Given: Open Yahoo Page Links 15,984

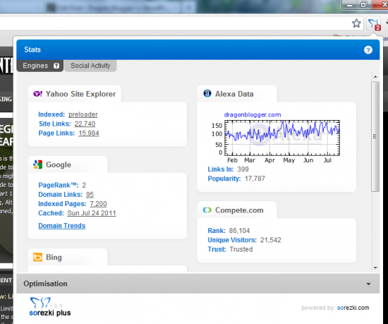Looking at the screenshot, I should (89, 133).
